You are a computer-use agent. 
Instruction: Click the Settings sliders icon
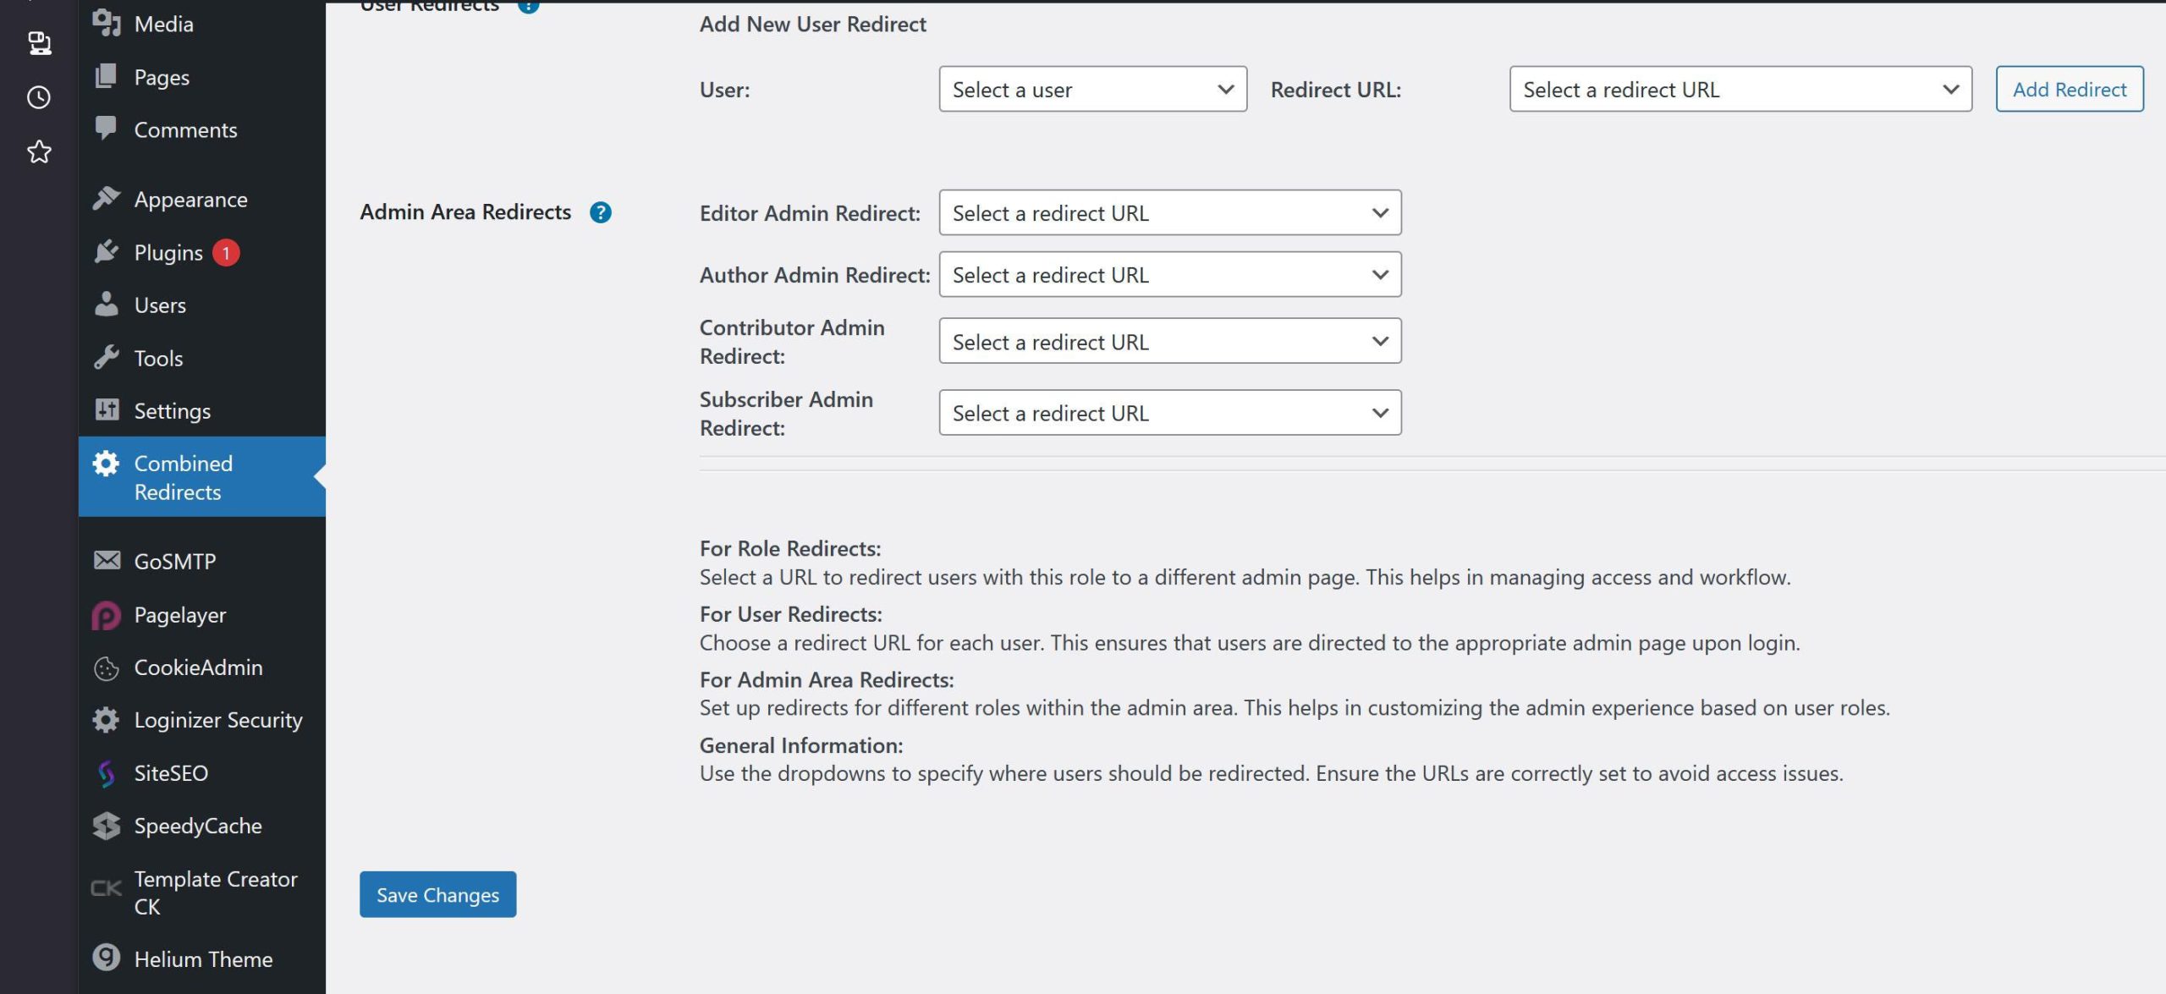107,410
